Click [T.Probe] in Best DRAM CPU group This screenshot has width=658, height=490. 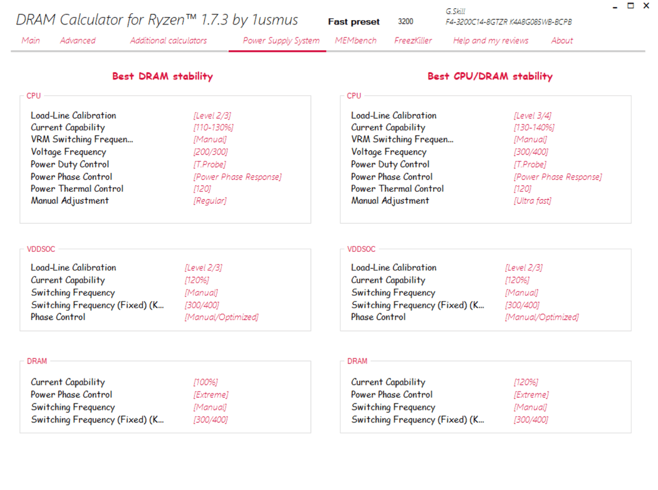209,164
